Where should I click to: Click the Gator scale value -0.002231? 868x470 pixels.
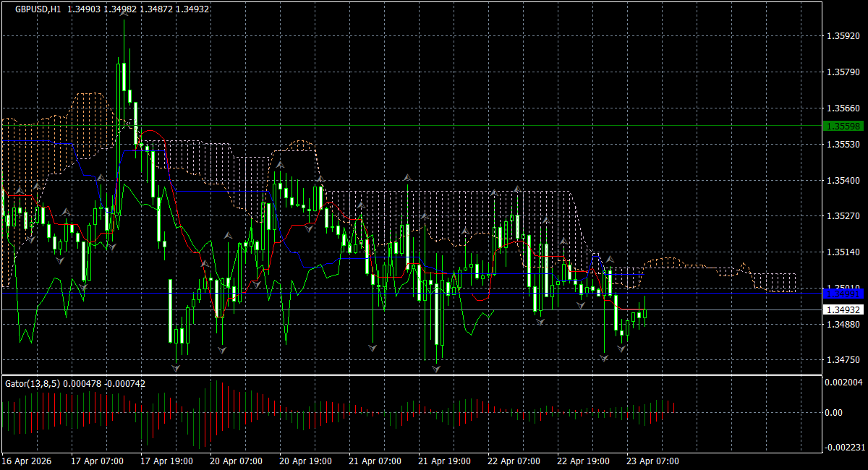coord(845,447)
